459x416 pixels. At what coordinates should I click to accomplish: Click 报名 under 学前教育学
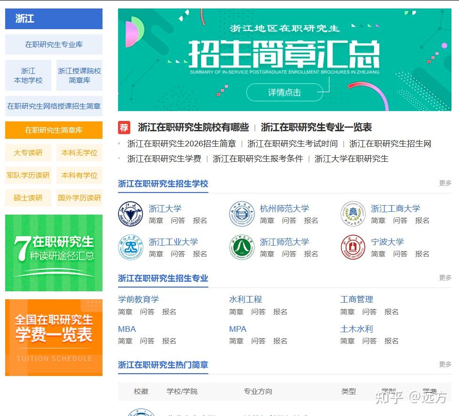pos(169,312)
